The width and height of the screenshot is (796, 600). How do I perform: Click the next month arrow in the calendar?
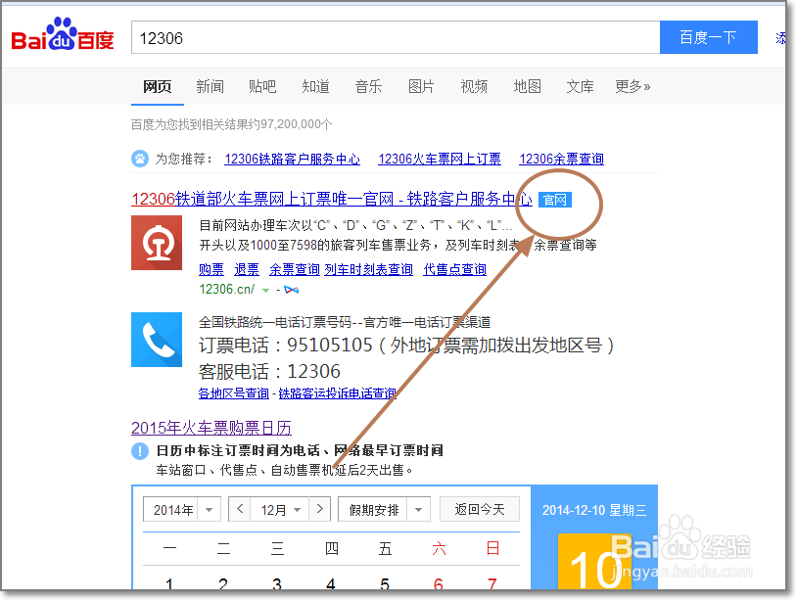click(x=320, y=509)
